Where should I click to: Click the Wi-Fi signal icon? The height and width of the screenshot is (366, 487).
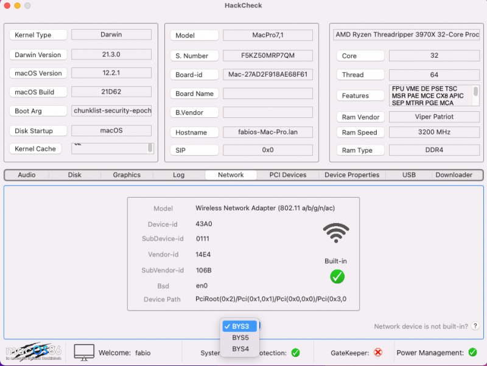(336, 233)
